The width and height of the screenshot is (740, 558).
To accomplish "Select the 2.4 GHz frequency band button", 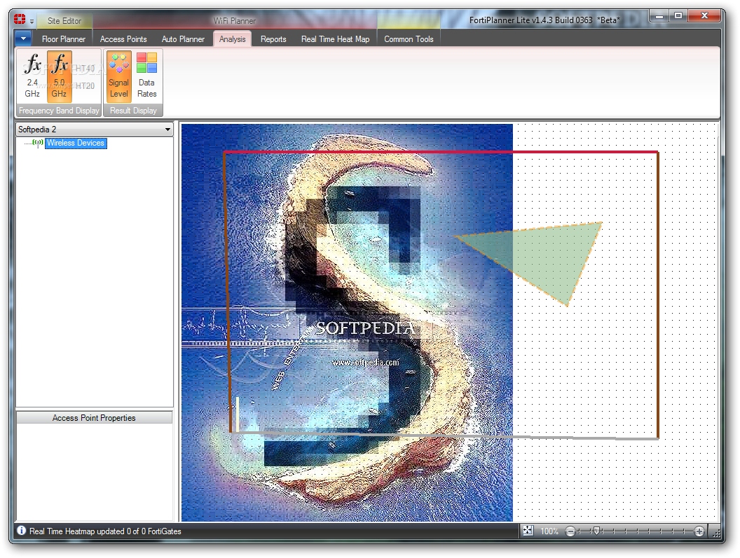I will click(x=32, y=76).
